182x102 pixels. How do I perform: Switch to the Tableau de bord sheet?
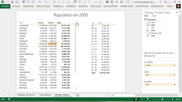click(x=26, y=95)
